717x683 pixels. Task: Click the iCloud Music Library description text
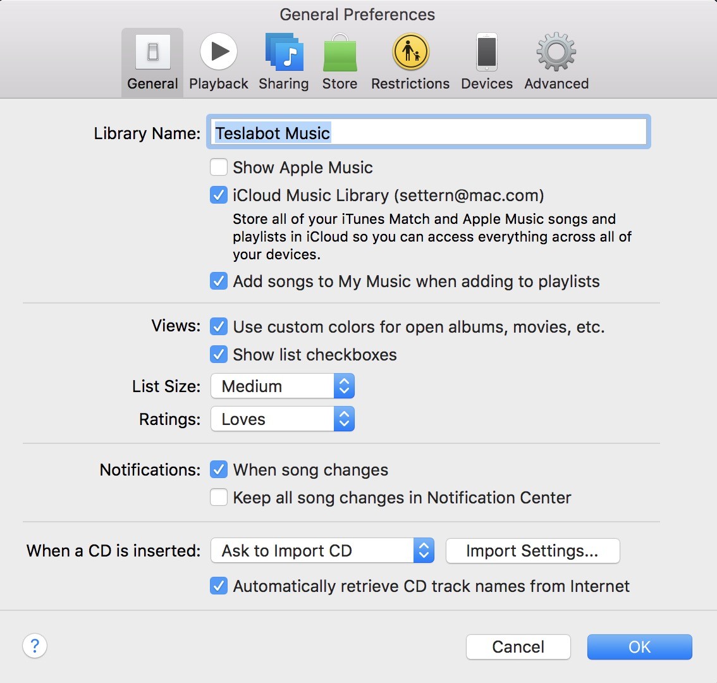pos(432,237)
